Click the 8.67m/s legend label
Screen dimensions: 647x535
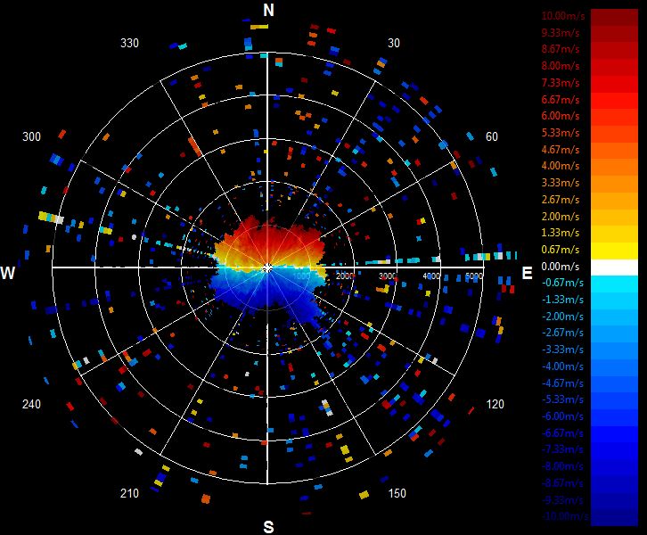coord(561,49)
